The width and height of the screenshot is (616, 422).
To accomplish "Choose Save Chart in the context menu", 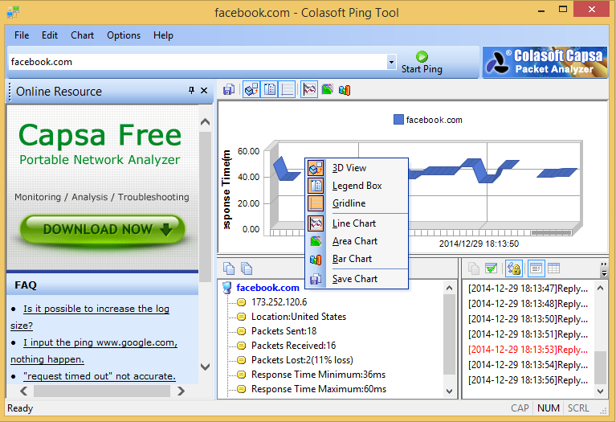I will coord(357,279).
